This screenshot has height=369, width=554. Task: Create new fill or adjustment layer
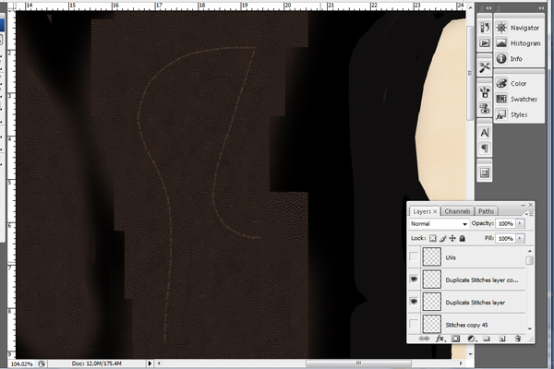coord(471,339)
